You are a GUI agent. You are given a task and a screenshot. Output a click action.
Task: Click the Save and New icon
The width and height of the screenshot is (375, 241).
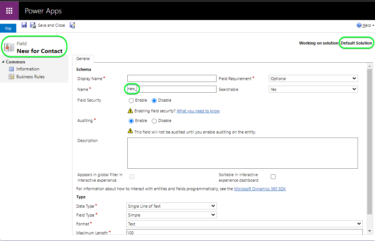tap(73, 25)
